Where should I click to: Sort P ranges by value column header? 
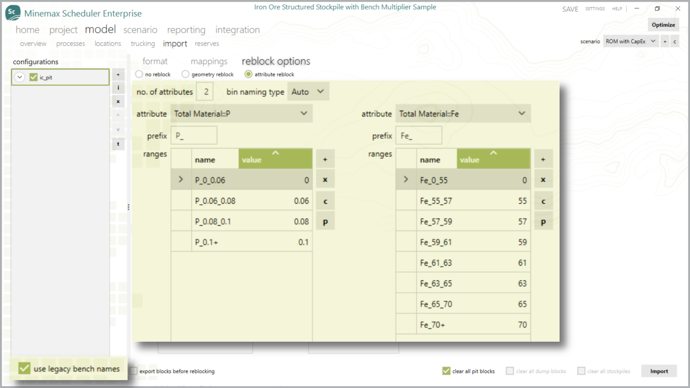[x=275, y=158]
